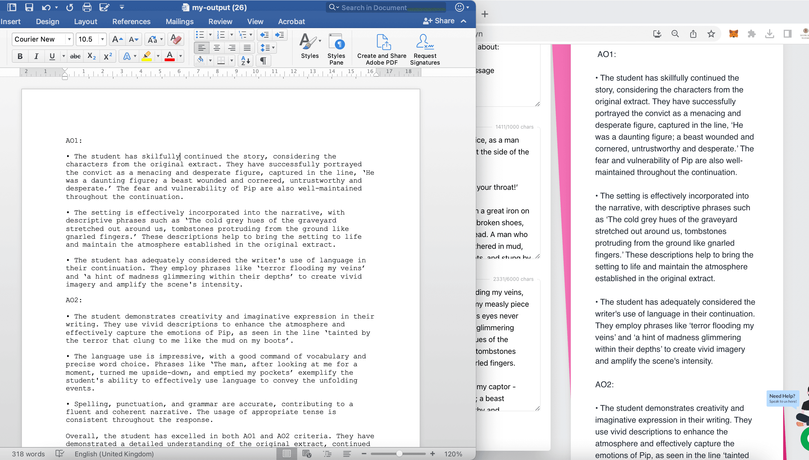Open the browser extensions puzzle icon
Image resolution: width=809 pixels, height=460 pixels.
point(751,33)
